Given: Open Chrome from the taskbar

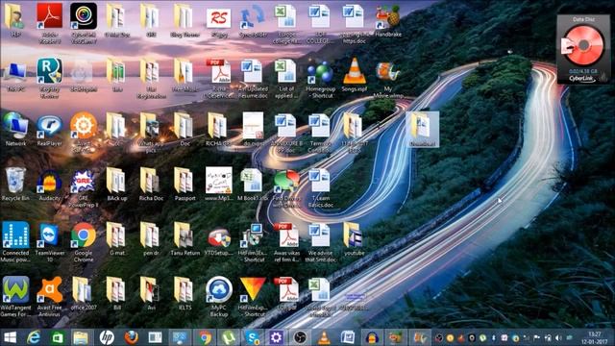Looking at the screenshot, I should pyautogui.click(x=205, y=337).
